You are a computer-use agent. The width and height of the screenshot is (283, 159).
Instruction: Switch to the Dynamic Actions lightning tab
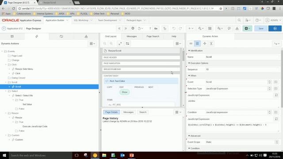37,36
